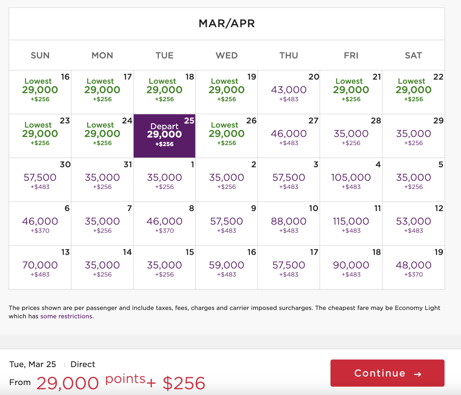Select Saturday Mar 22 lowest fare
This screenshot has width=461, height=395.
click(x=413, y=91)
